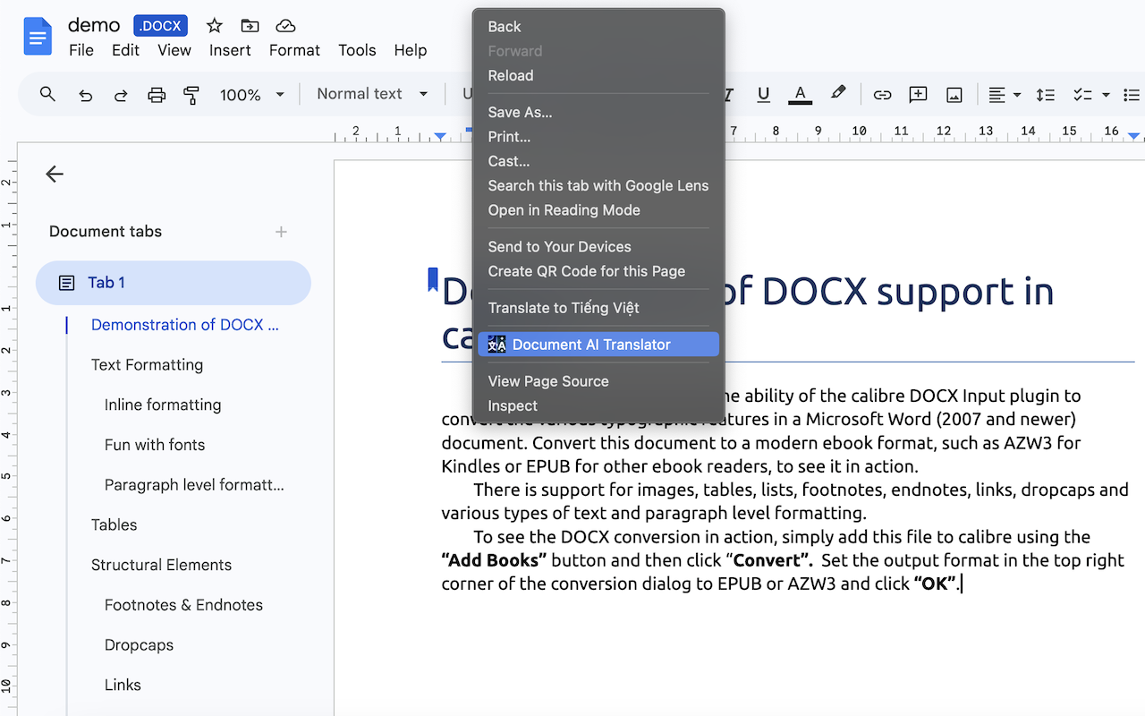The width and height of the screenshot is (1145, 716).
Task: Change text color with A icon
Action: [801, 94]
